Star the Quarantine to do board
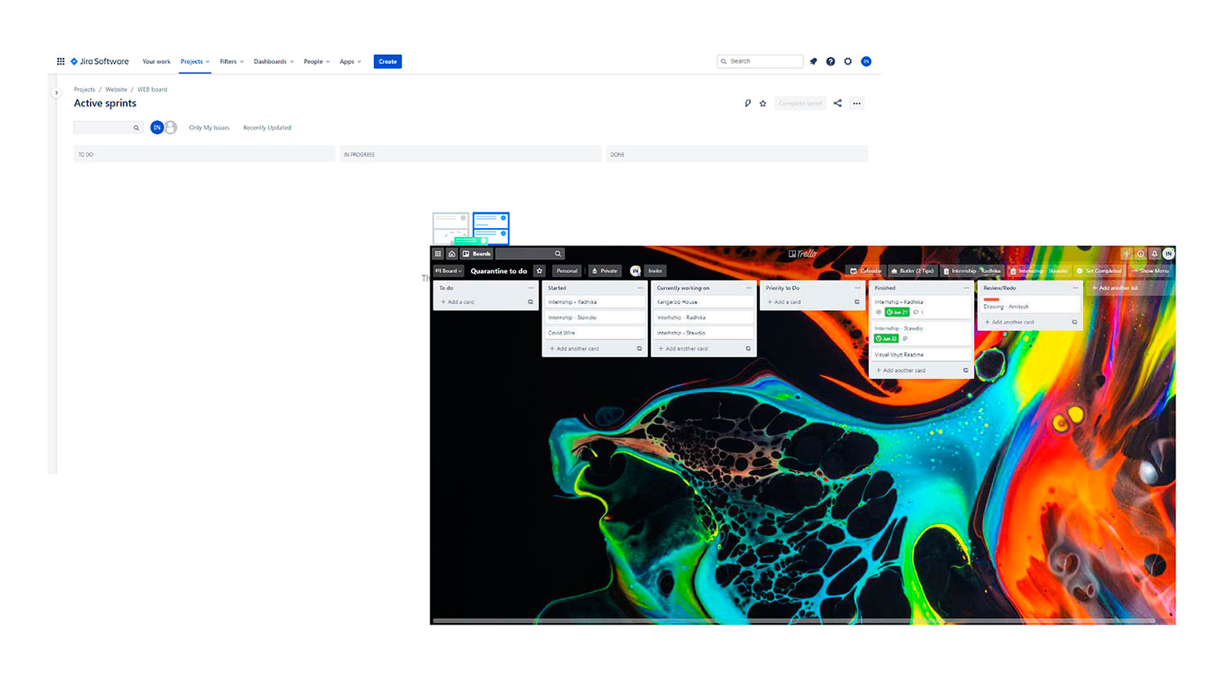This screenshot has height=690, width=1227. pyautogui.click(x=540, y=271)
